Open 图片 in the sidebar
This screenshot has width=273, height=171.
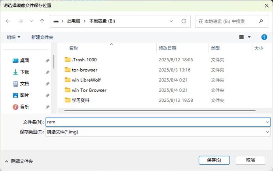point(25,95)
